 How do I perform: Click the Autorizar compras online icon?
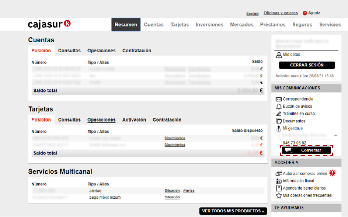pyautogui.click(x=279, y=174)
